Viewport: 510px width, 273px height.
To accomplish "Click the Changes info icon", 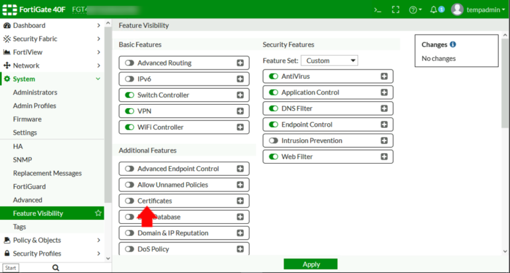I will click(x=453, y=44).
